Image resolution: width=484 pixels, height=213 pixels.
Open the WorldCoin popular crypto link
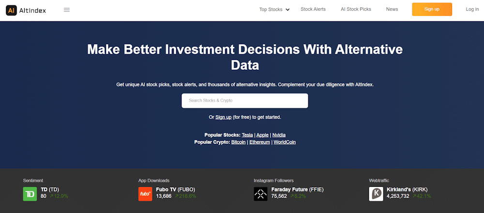click(x=285, y=142)
